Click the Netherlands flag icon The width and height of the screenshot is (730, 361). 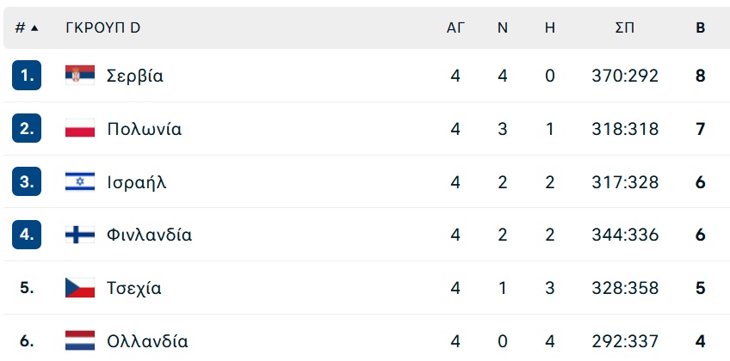pyautogui.click(x=80, y=340)
